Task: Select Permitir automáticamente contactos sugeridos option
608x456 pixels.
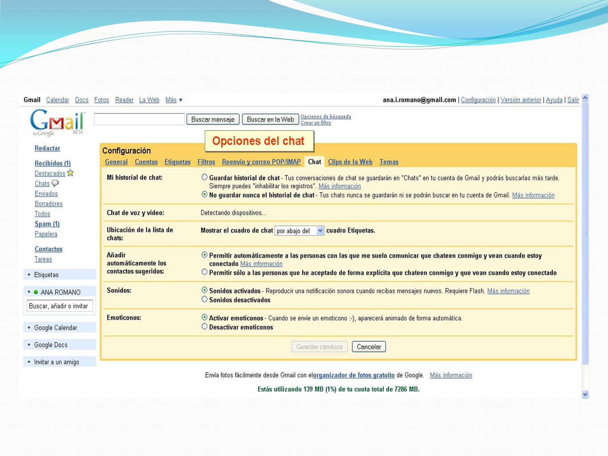Action: pyautogui.click(x=204, y=255)
